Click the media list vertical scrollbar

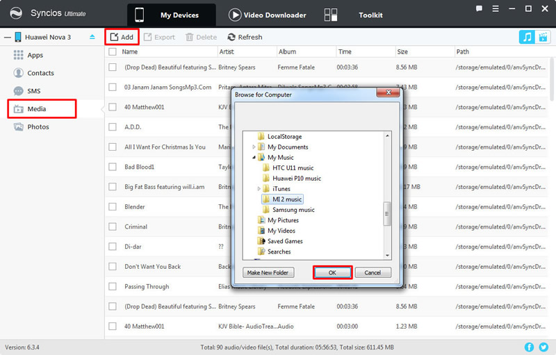(x=552, y=80)
